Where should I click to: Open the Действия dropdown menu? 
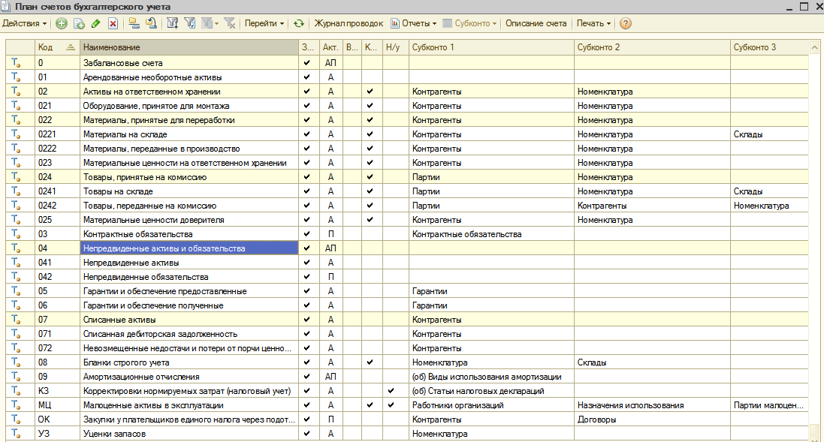tap(25, 23)
